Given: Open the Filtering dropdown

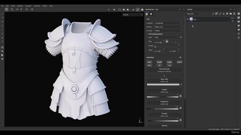Looking at the screenshot, I should [168, 27].
